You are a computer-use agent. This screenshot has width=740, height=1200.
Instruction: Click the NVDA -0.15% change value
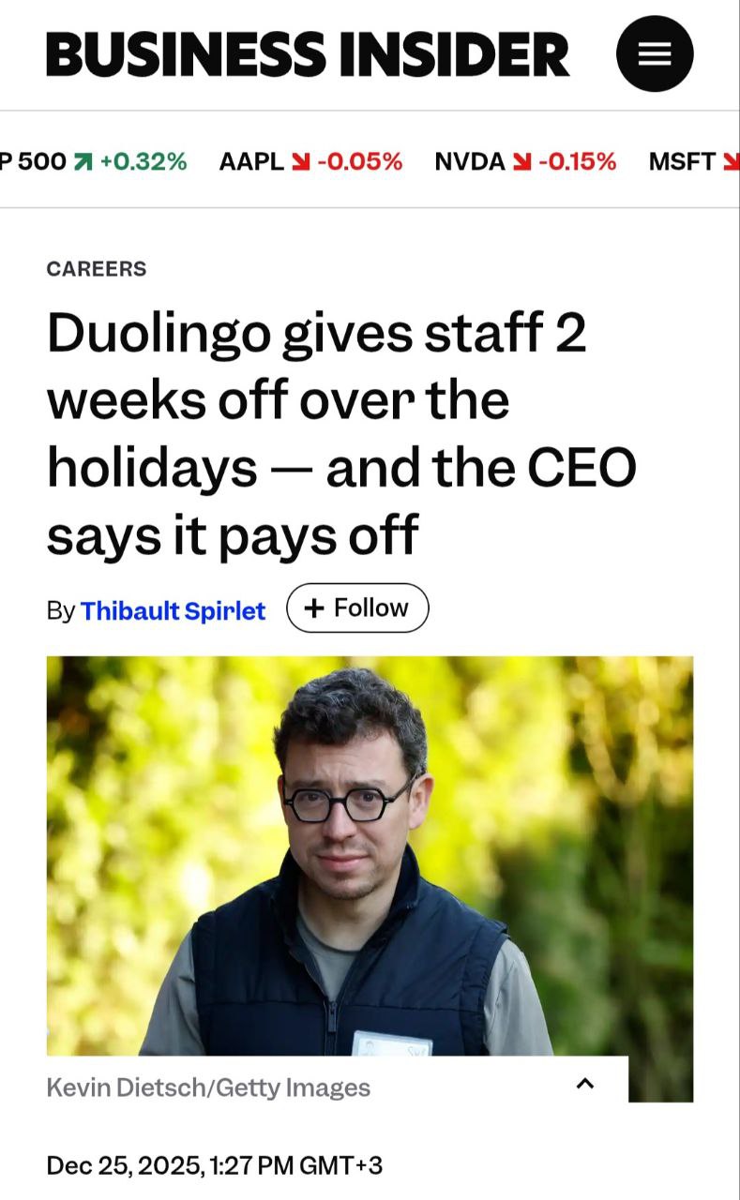pos(578,161)
